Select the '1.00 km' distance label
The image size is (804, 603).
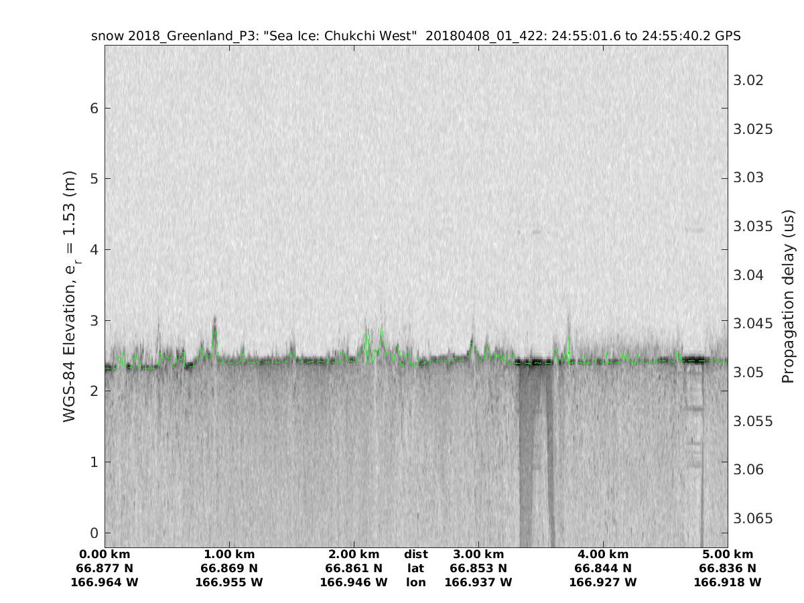229,555
